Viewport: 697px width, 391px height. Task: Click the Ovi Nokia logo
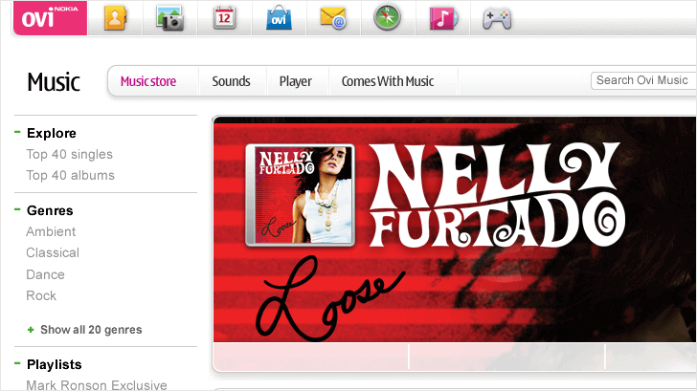49,18
